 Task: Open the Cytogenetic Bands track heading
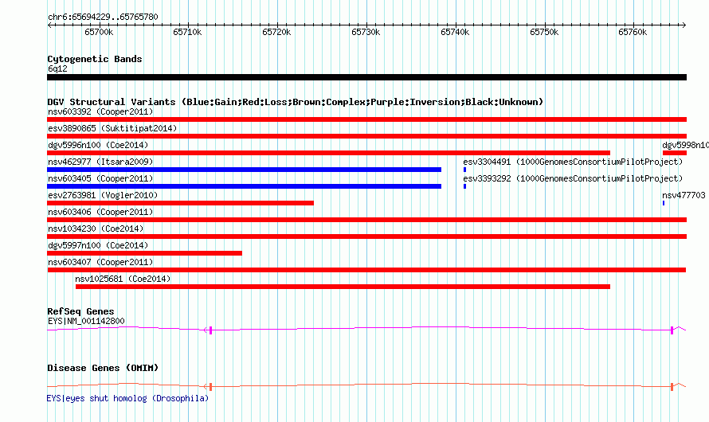(x=95, y=59)
